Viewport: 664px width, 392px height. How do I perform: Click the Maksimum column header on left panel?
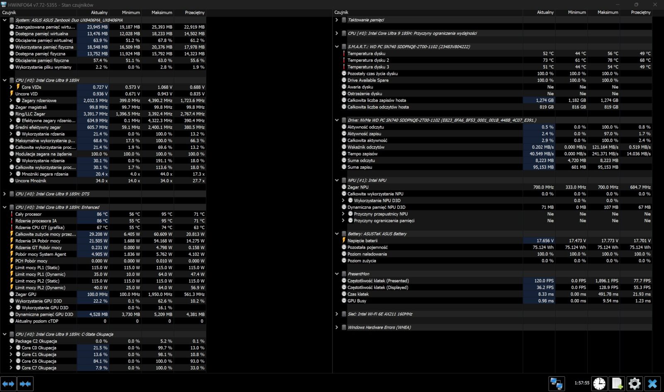pos(161,12)
